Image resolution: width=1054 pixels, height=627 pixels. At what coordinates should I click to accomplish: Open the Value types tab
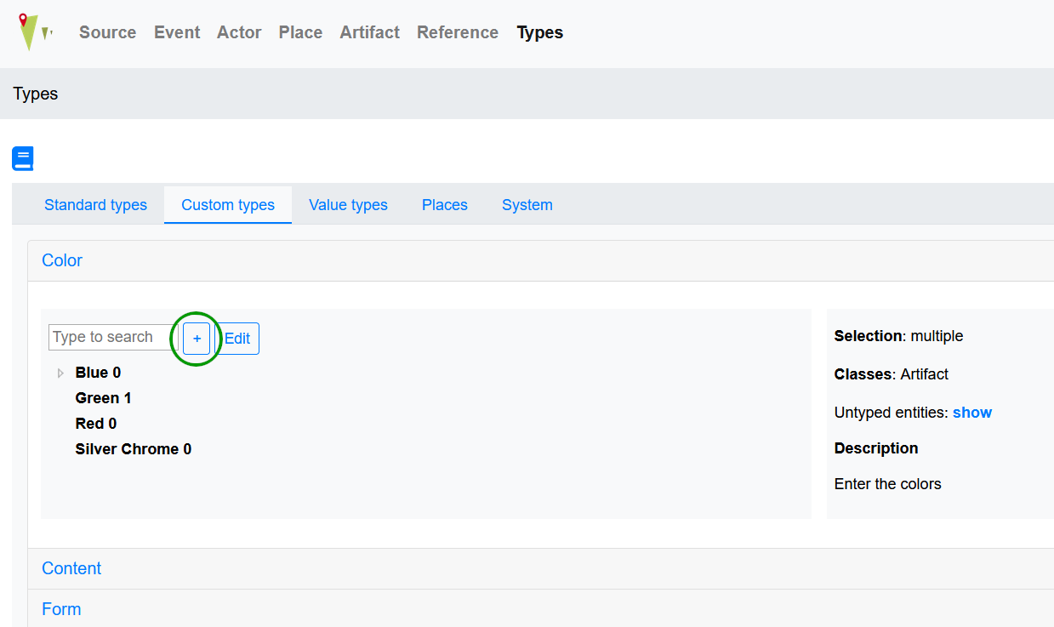348,205
